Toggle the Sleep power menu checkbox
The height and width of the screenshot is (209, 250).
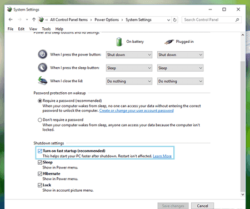(40, 162)
